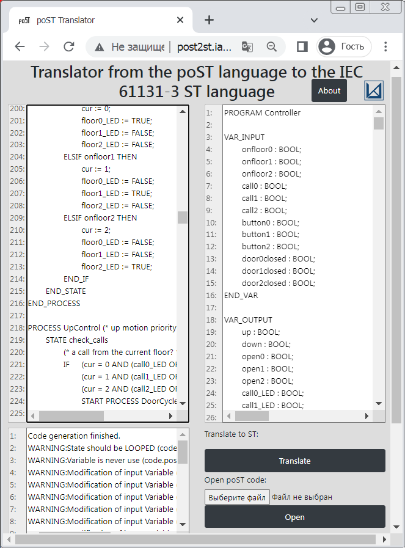
Task: Close the poST Translator tab
Action: (180, 20)
